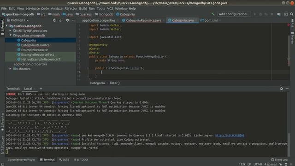
Task: Open the 4 spaces indent selector
Action: pyautogui.click(x=271, y=164)
